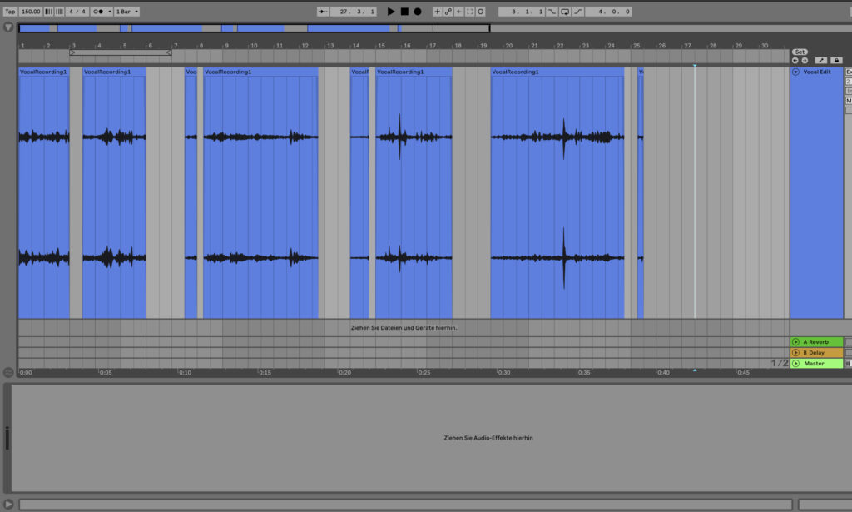Screen dimensions: 852x512
Task: Select the first VocalRecording1 clip at bar 1
Action: (44, 192)
